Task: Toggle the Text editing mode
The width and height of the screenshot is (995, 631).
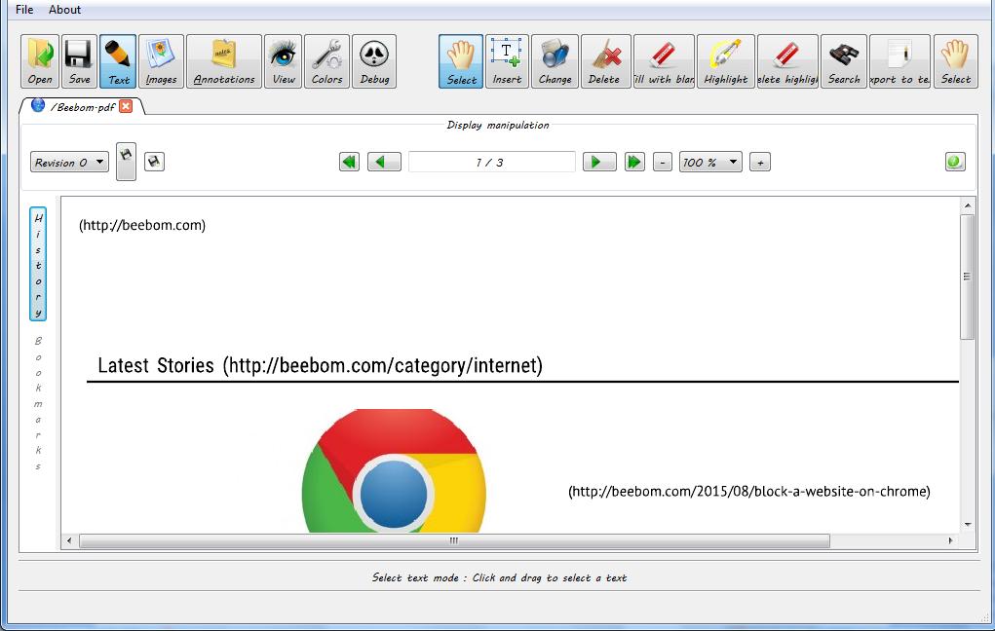Action: coord(117,60)
